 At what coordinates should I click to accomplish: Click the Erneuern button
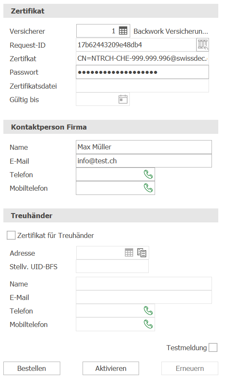[190, 368]
